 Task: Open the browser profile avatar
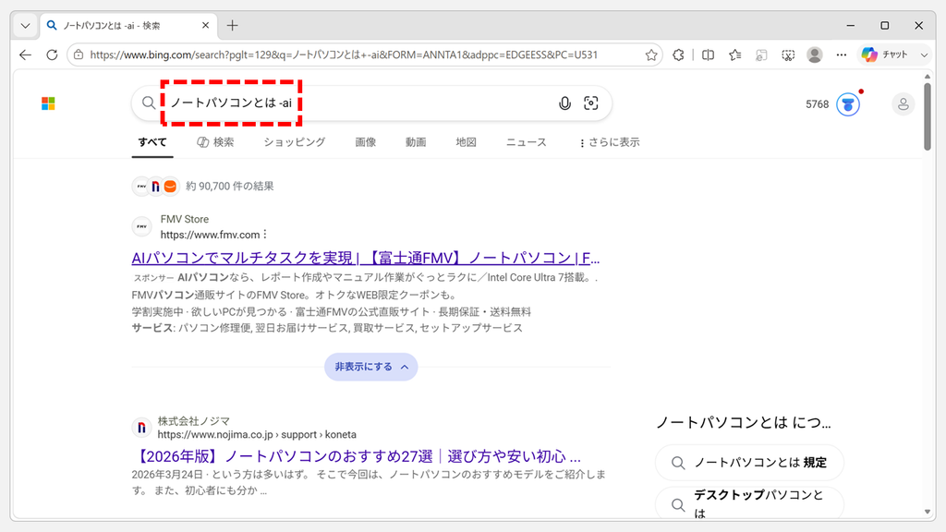(815, 54)
